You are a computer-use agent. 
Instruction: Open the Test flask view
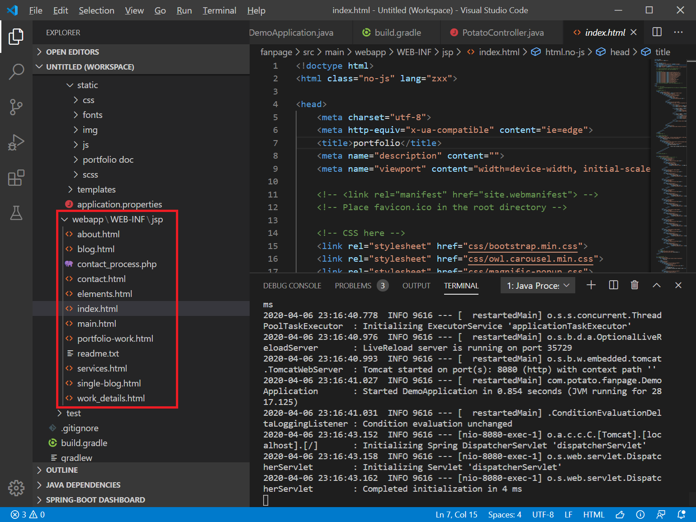pyautogui.click(x=16, y=213)
